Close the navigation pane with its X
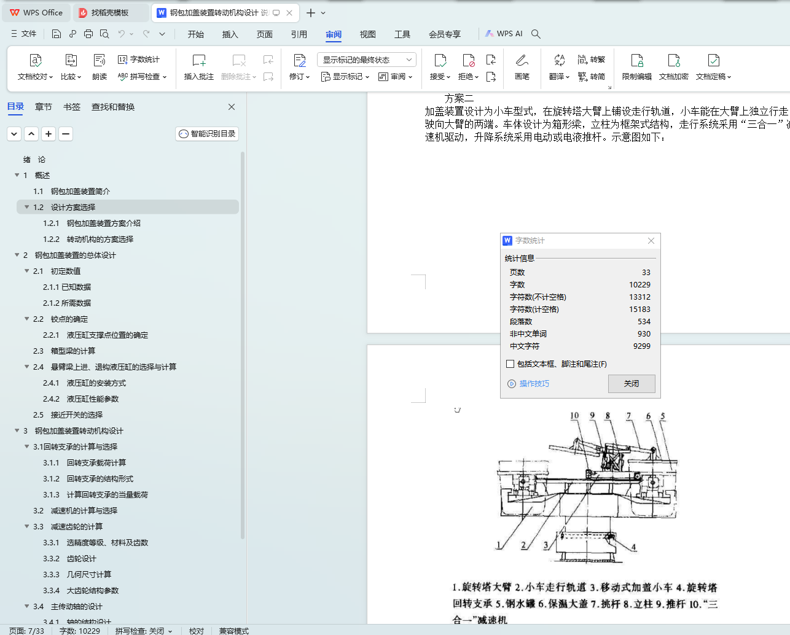Image resolution: width=790 pixels, height=635 pixels. pos(232,107)
